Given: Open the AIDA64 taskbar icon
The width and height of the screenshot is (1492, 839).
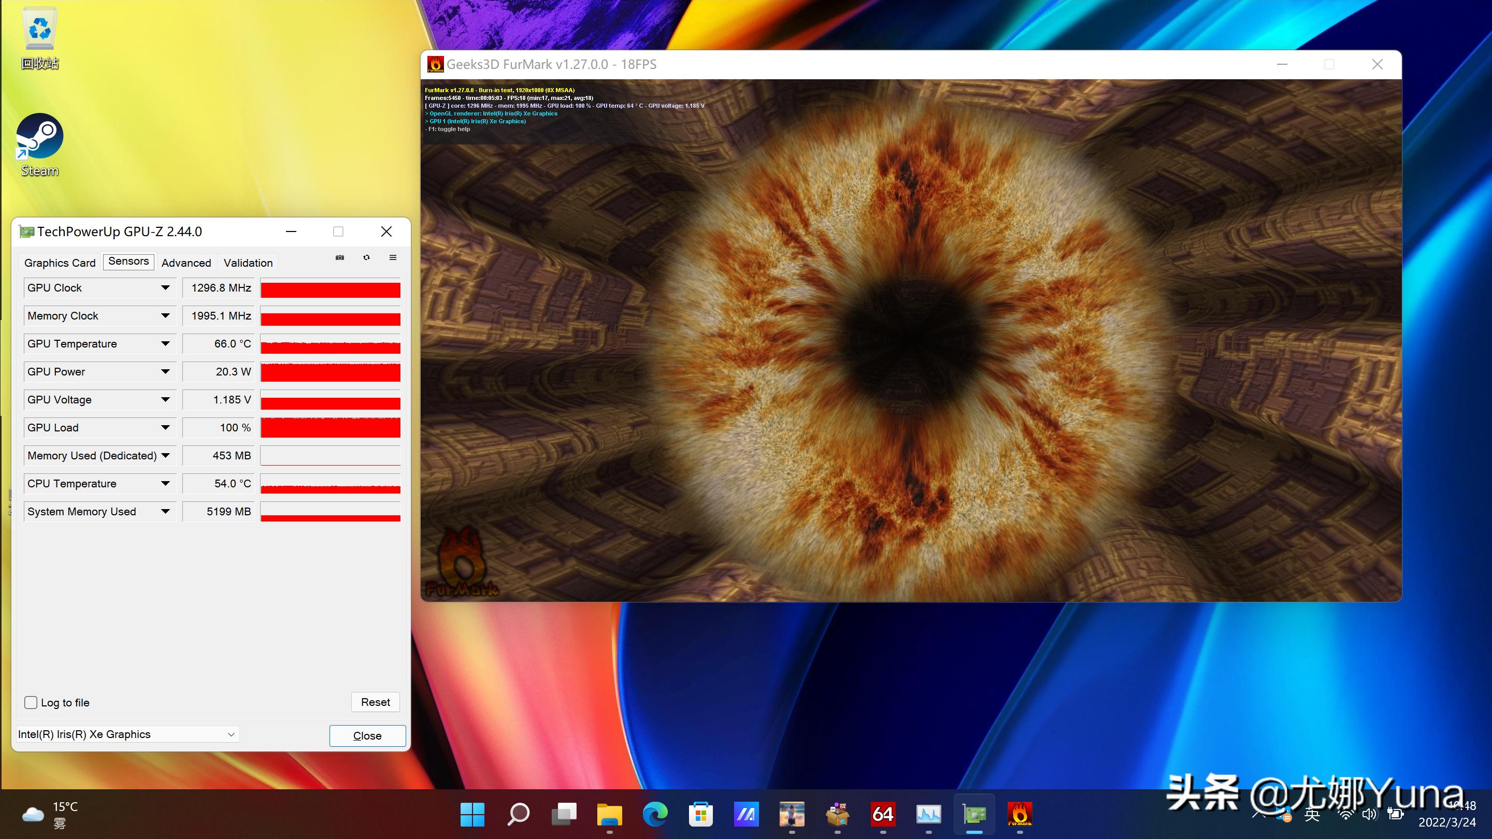Looking at the screenshot, I should coord(883,814).
